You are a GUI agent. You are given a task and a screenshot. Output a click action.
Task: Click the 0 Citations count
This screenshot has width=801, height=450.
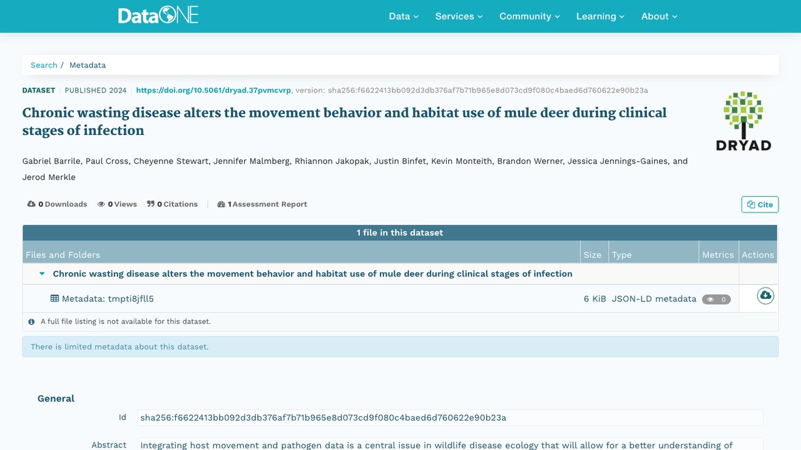click(x=172, y=204)
